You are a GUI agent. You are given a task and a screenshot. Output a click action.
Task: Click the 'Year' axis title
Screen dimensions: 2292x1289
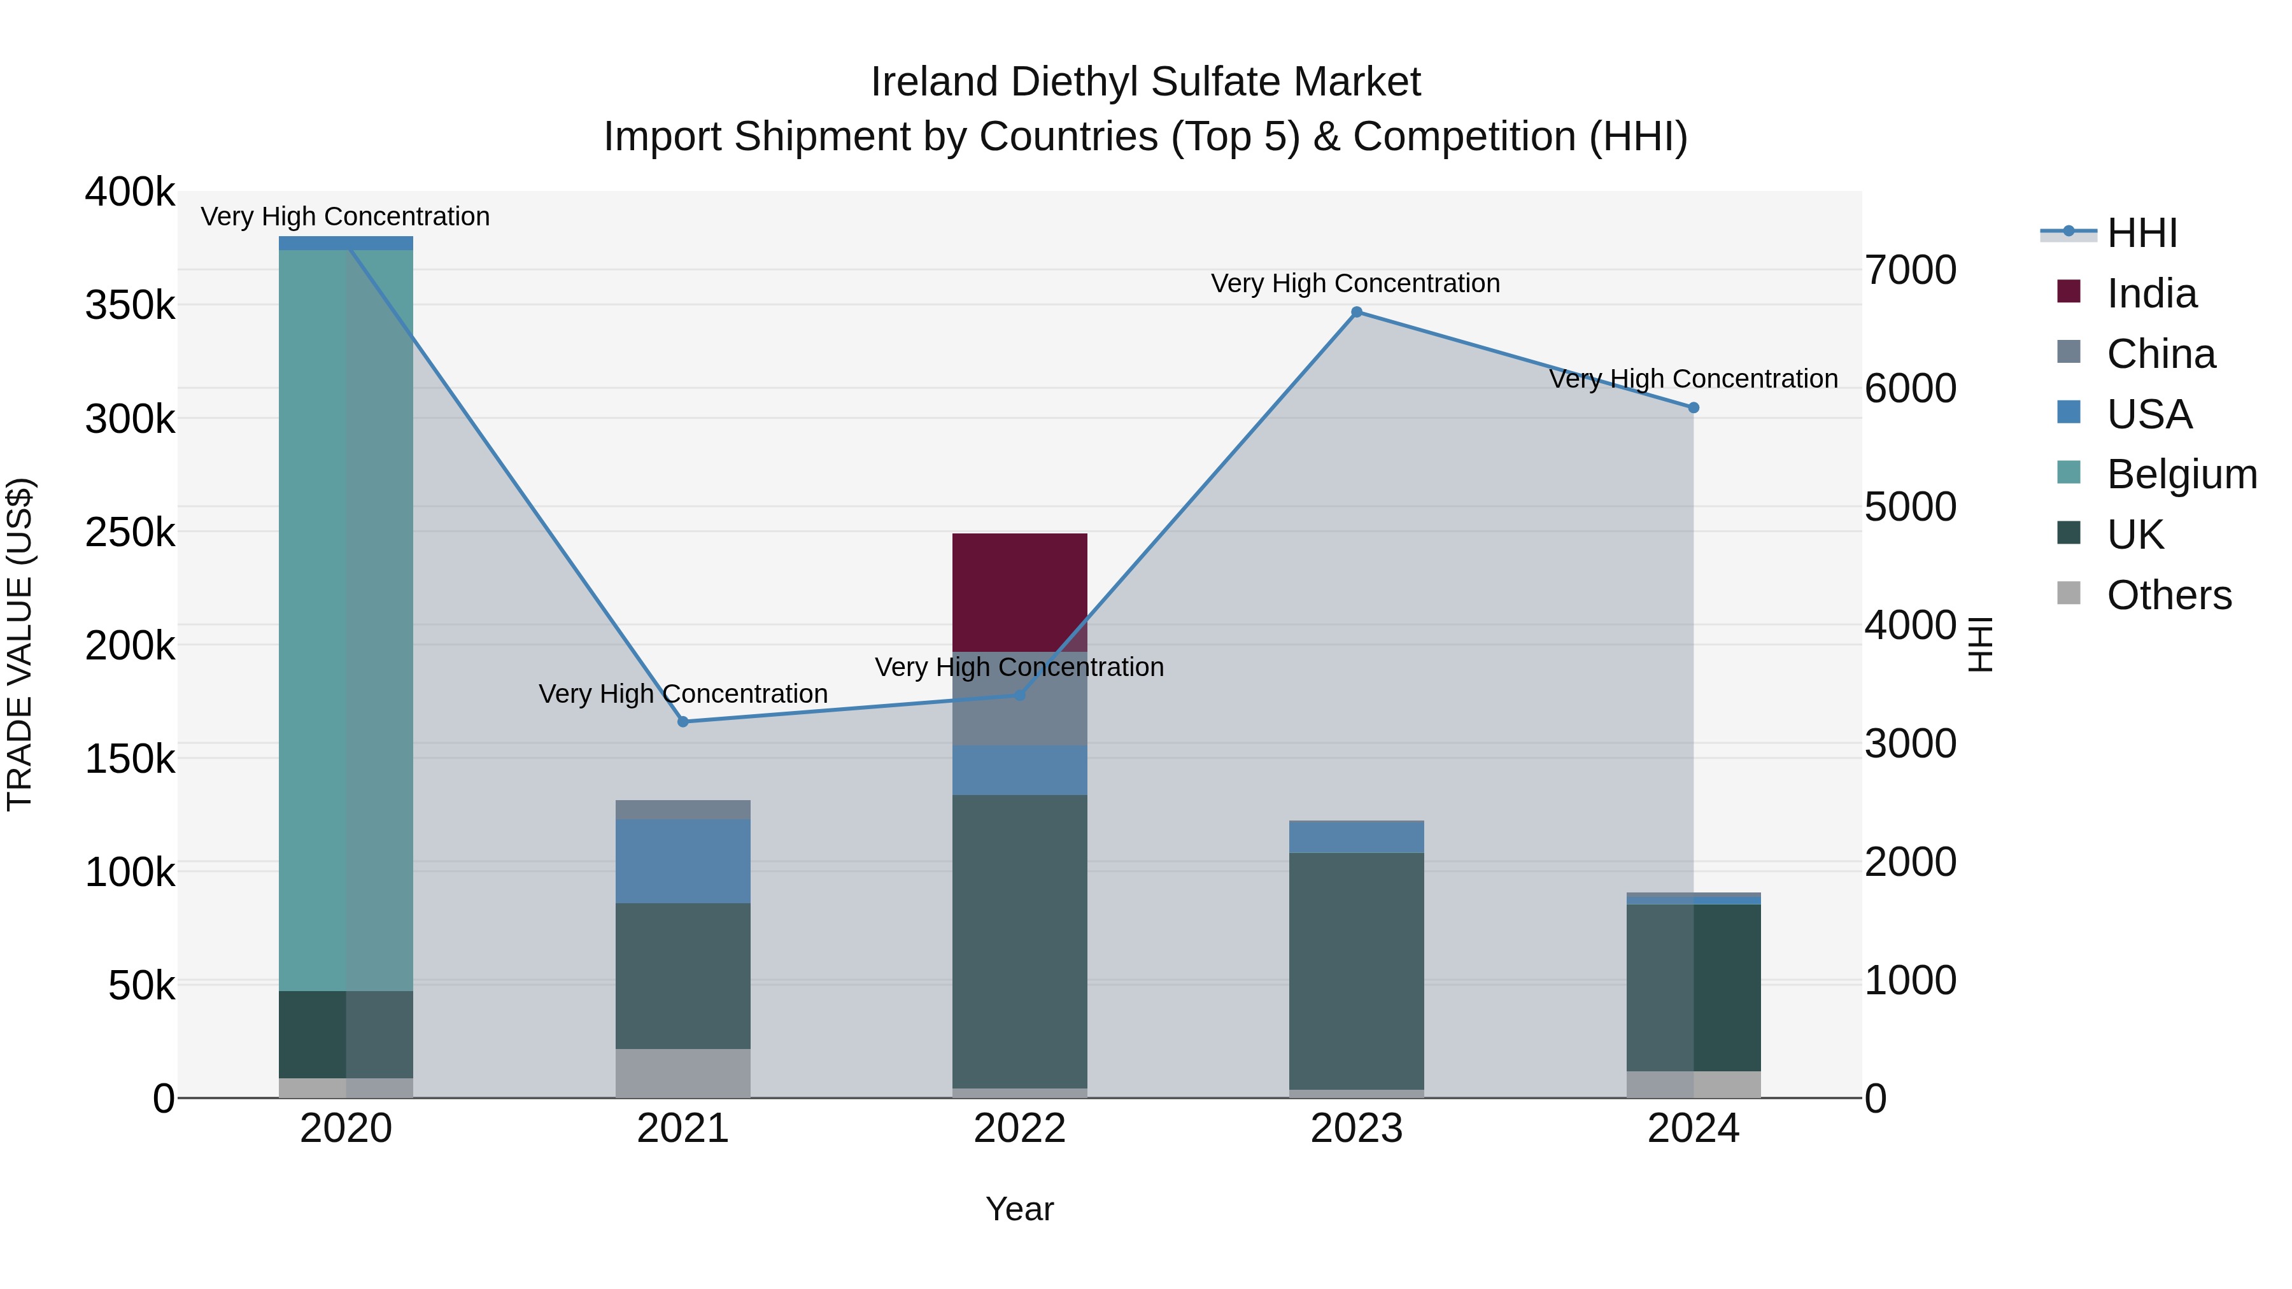(1020, 1209)
